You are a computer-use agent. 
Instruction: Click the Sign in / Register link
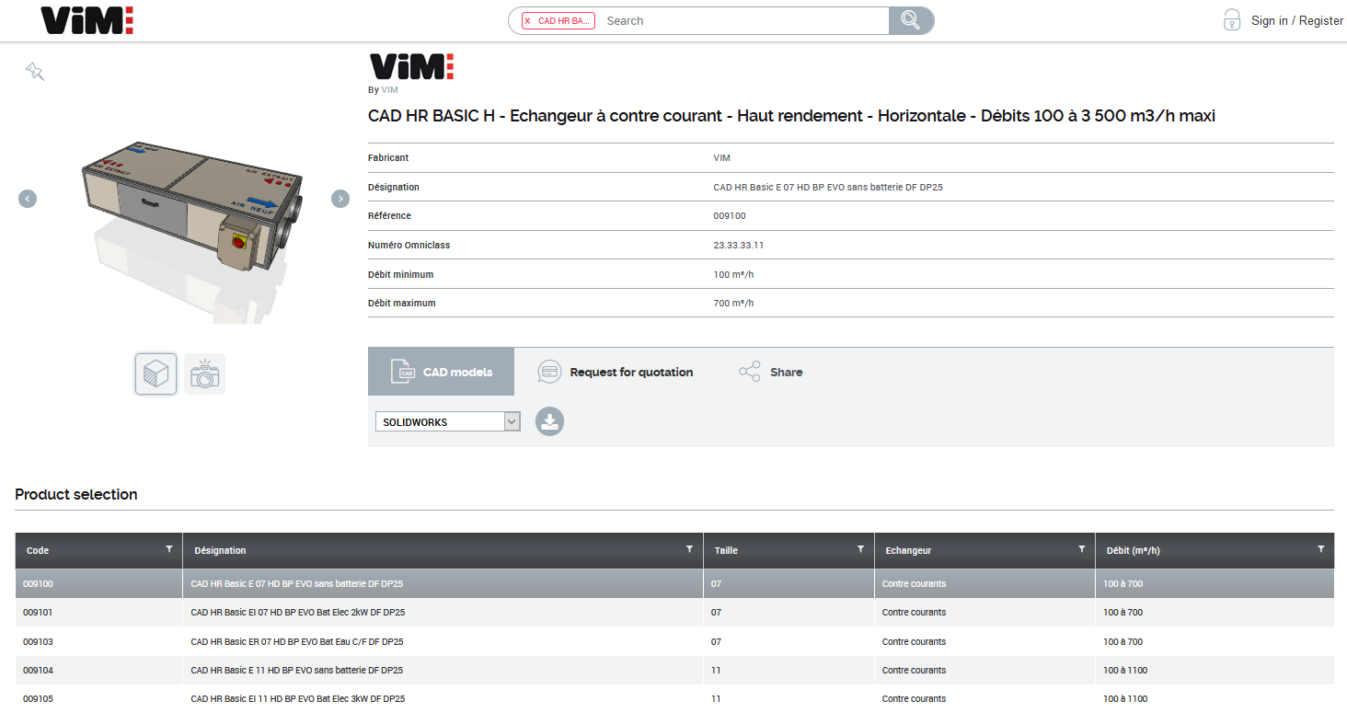click(1296, 20)
